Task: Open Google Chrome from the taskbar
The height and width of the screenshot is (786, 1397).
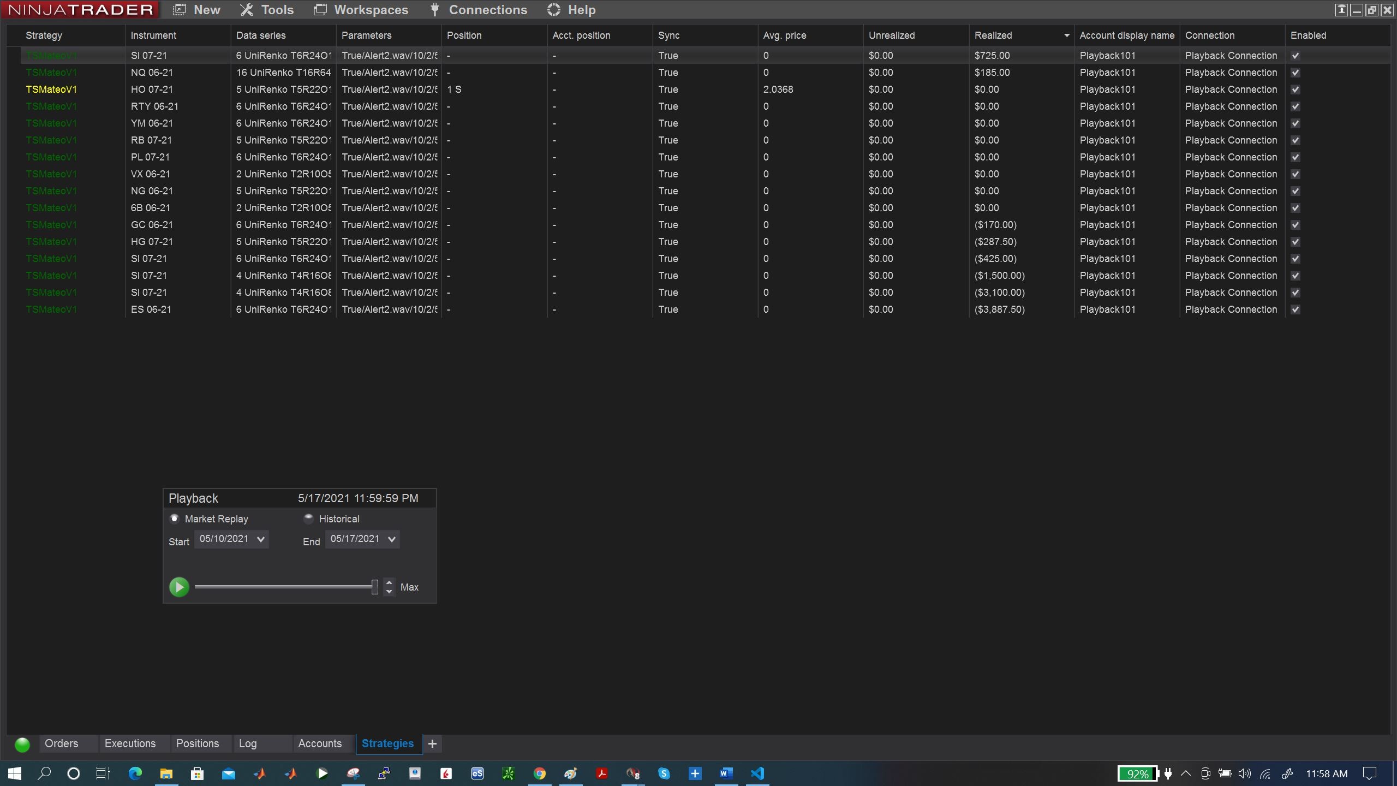Action: [539, 773]
